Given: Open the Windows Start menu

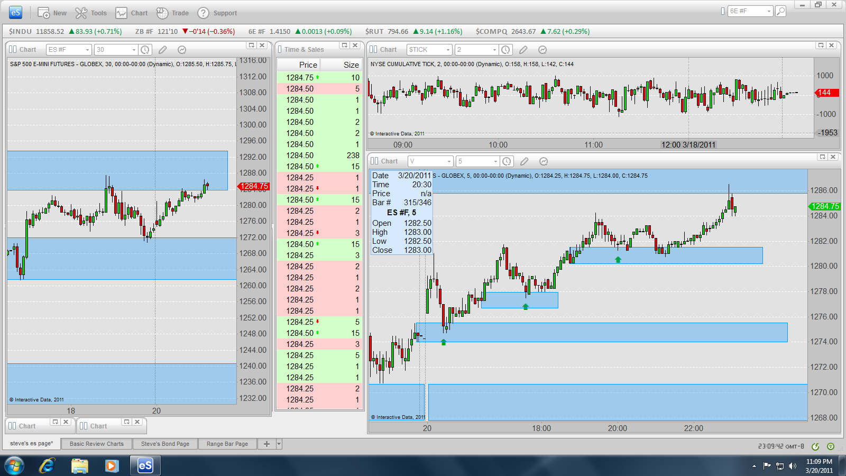Looking at the screenshot, I should pyautogui.click(x=14, y=466).
